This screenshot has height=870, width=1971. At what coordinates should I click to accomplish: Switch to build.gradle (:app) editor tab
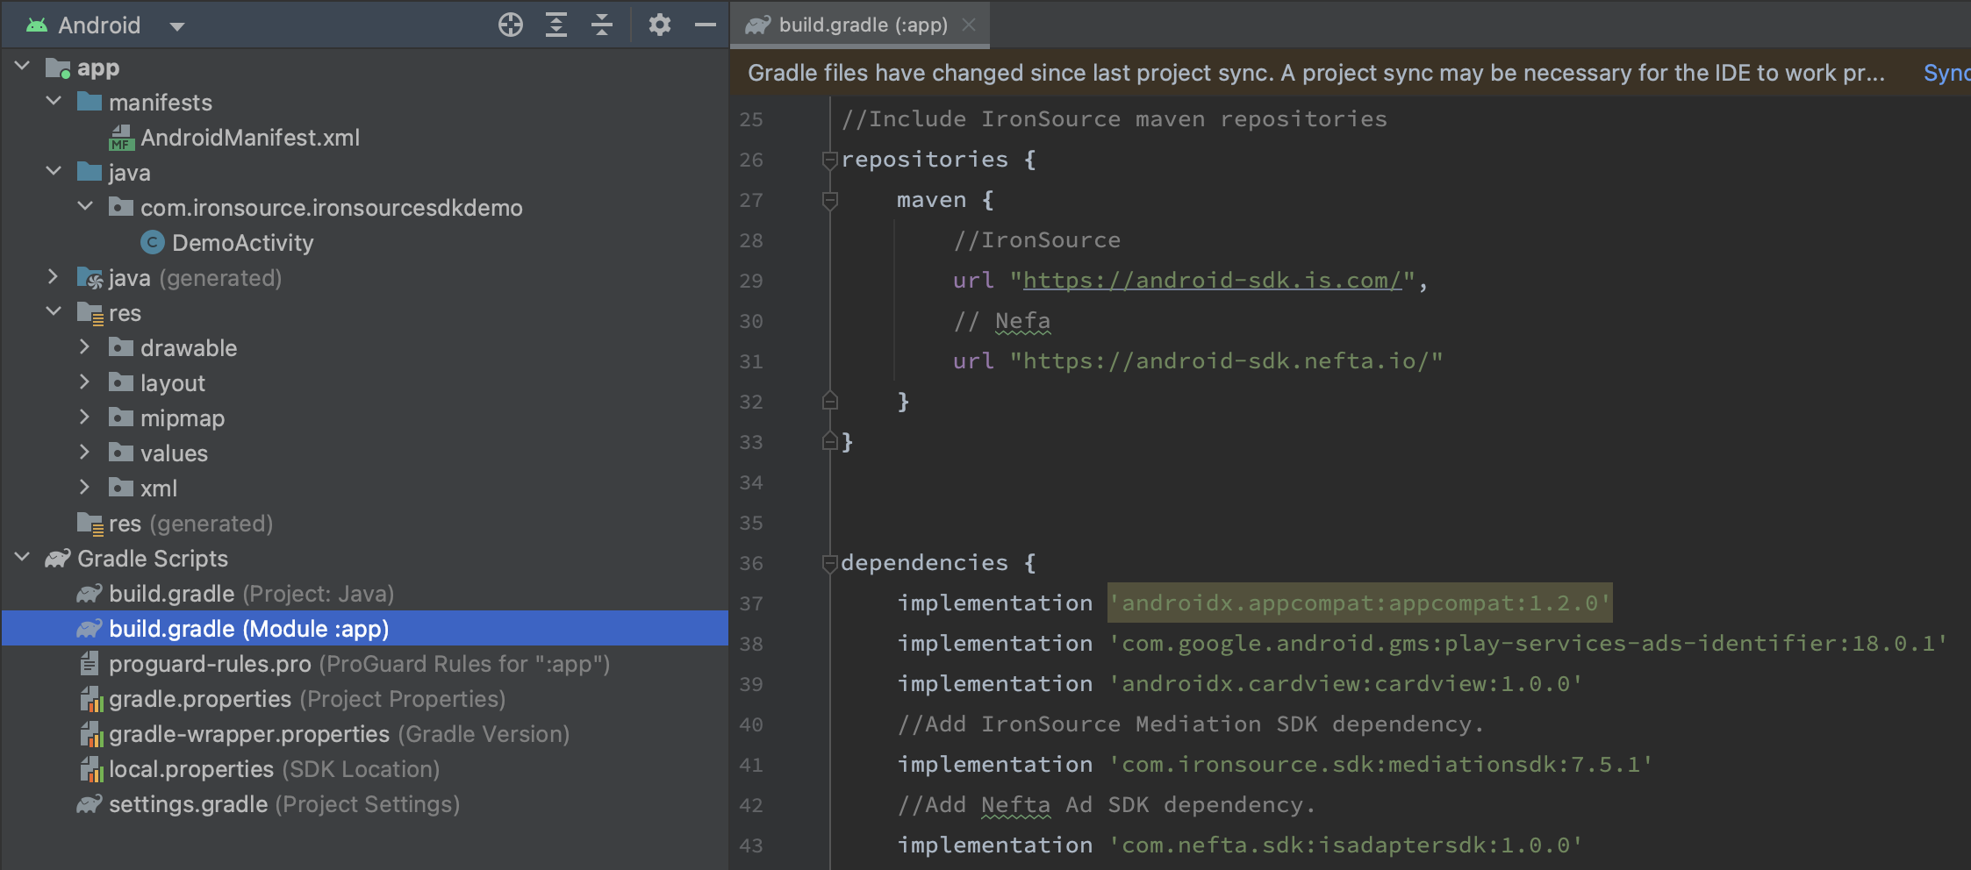[862, 25]
